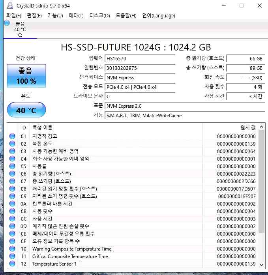
Task: Click status orb for 08 처리된 읽기 명령 횟수
Action: (x=12, y=189)
